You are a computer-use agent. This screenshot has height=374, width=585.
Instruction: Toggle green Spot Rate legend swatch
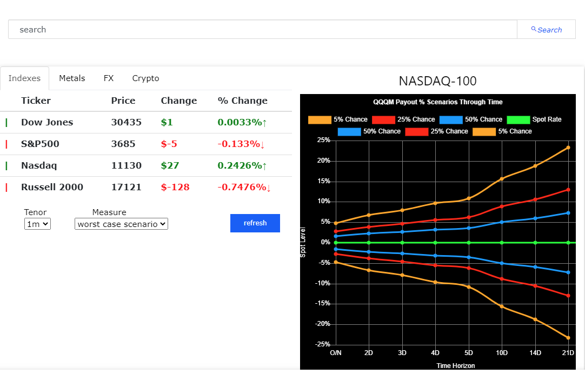[518, 119]
